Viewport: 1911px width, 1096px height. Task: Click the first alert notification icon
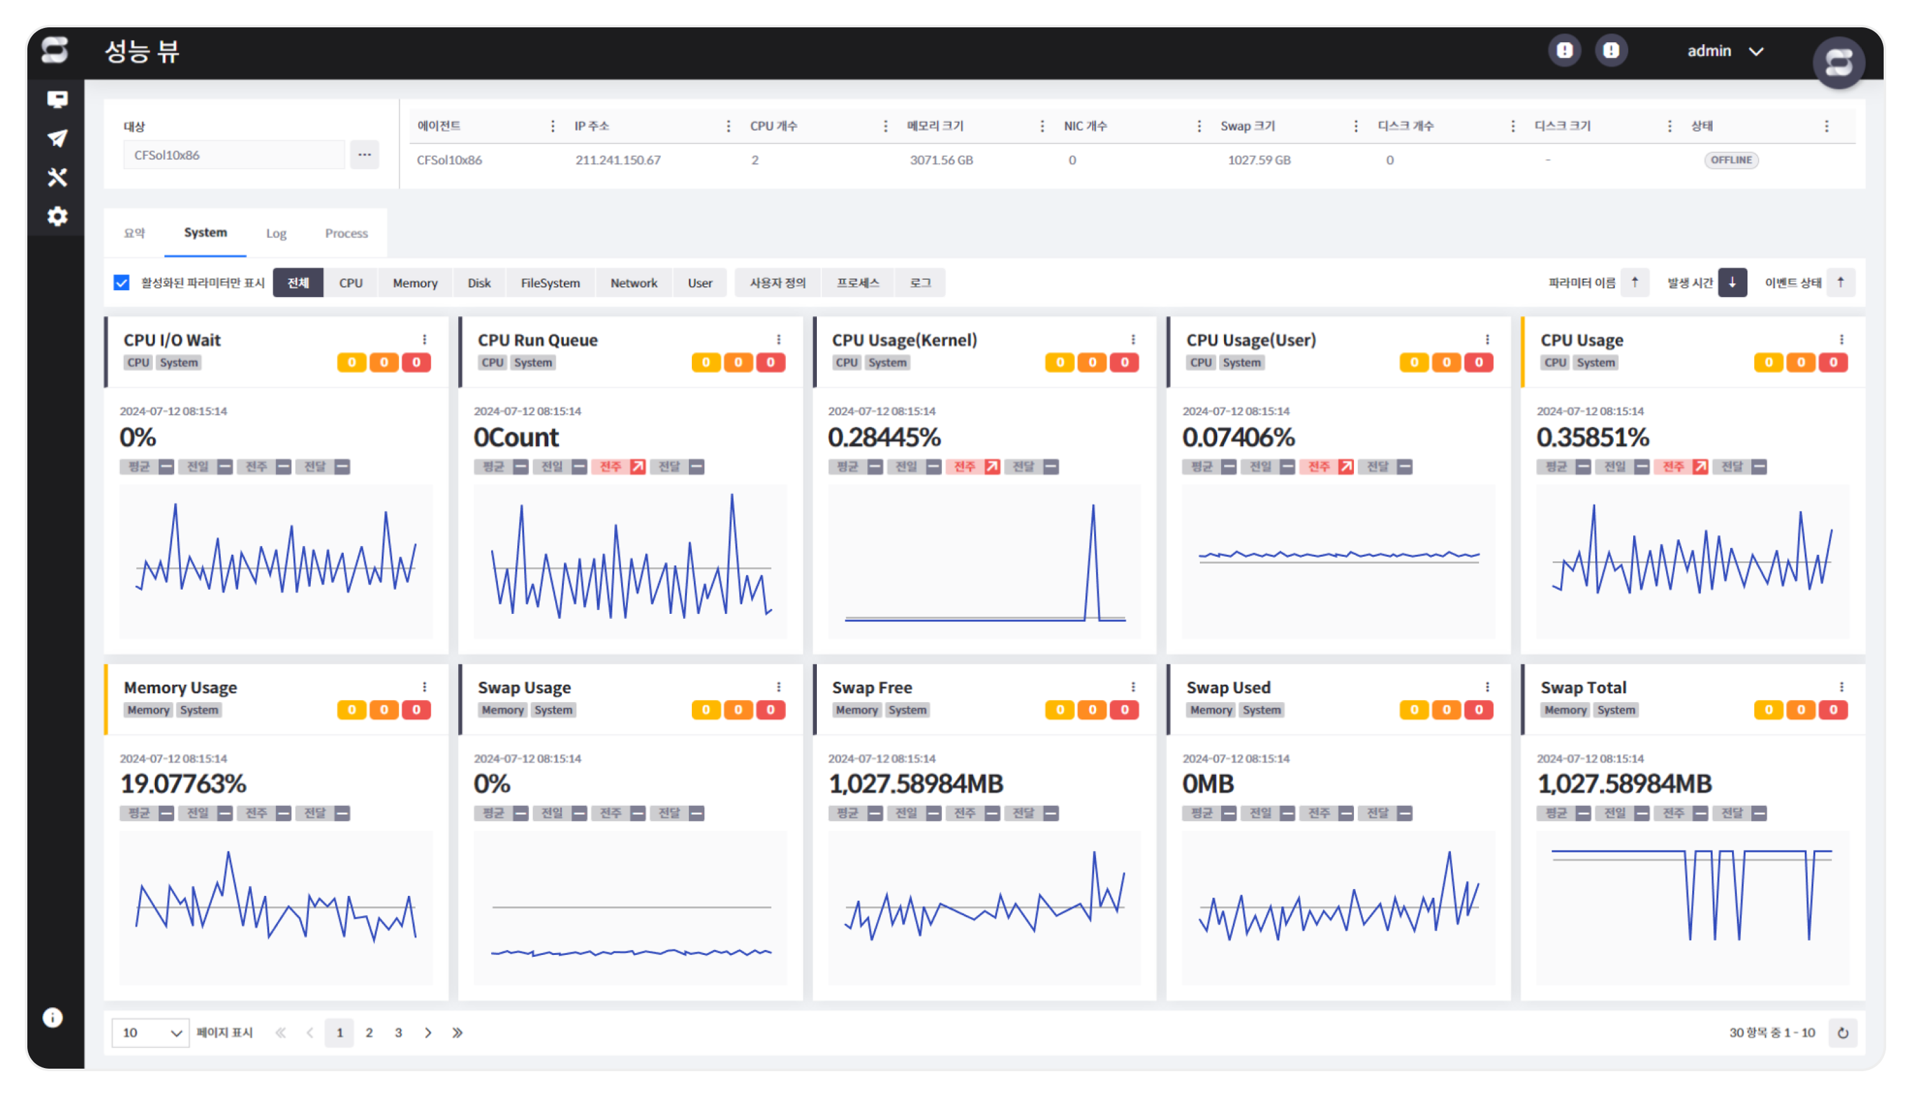coord(1565,50)
